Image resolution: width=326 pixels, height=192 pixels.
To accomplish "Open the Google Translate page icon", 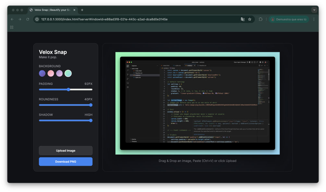I will [243, 19].
